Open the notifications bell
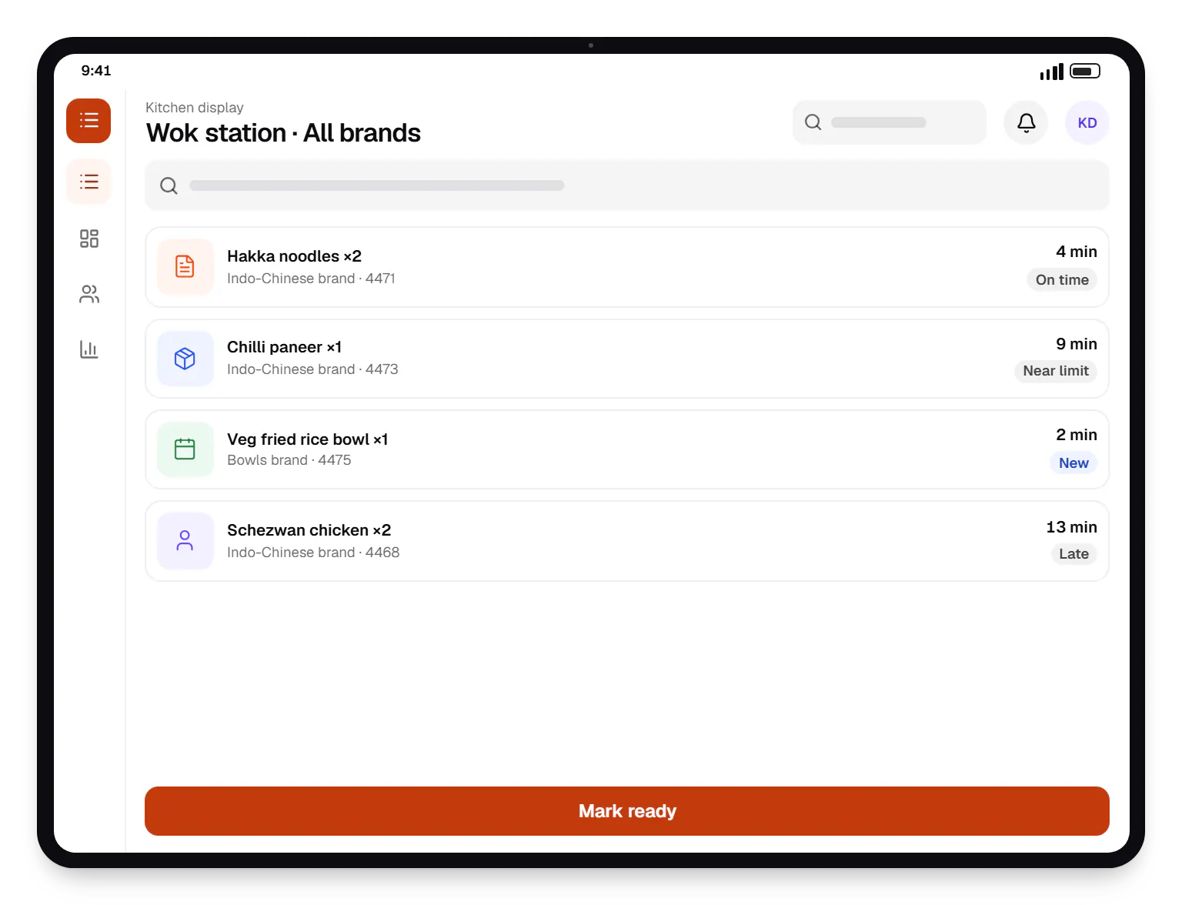The image size is (1182, 905). tap(1026, 122)
